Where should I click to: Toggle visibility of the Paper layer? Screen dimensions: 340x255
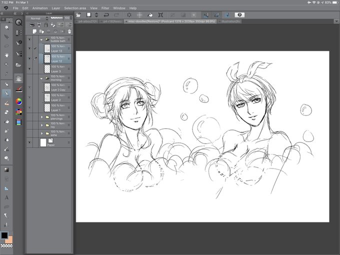[29, 142]
